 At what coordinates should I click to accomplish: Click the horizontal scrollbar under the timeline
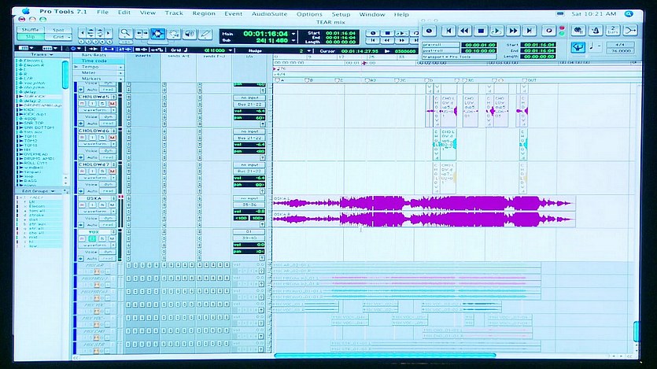[x=385, y=356]
